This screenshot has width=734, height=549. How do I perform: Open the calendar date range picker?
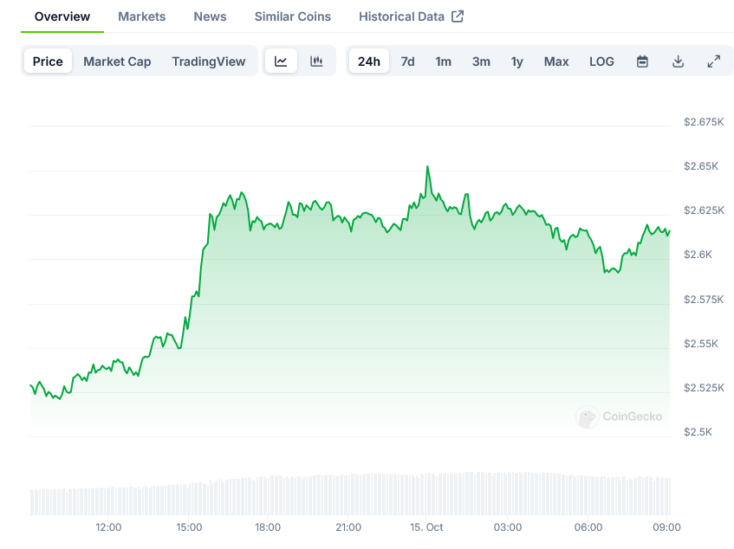pos(642,61)
